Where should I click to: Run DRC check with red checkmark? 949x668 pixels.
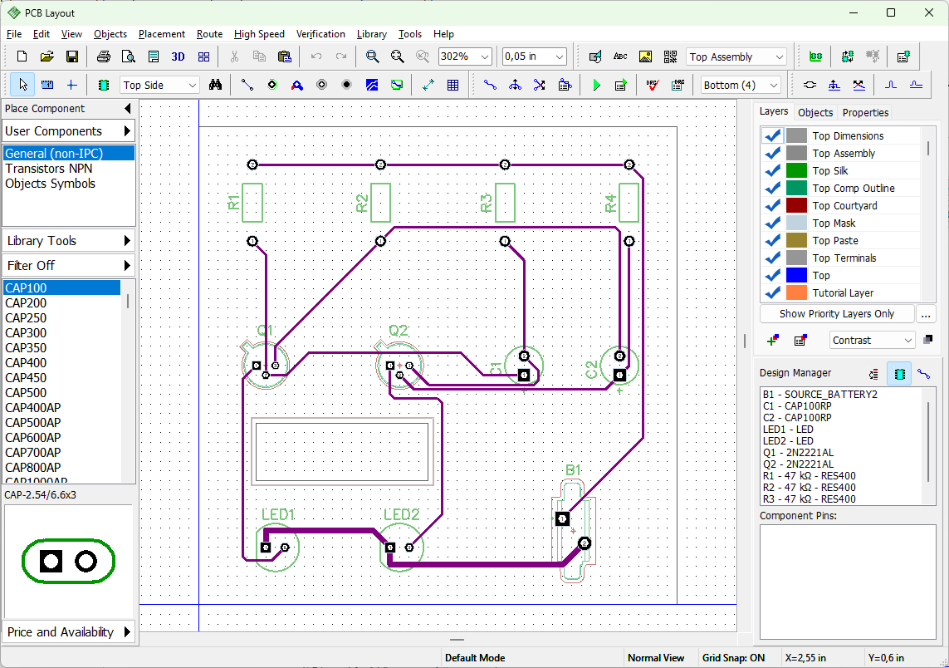coord(653,85)
